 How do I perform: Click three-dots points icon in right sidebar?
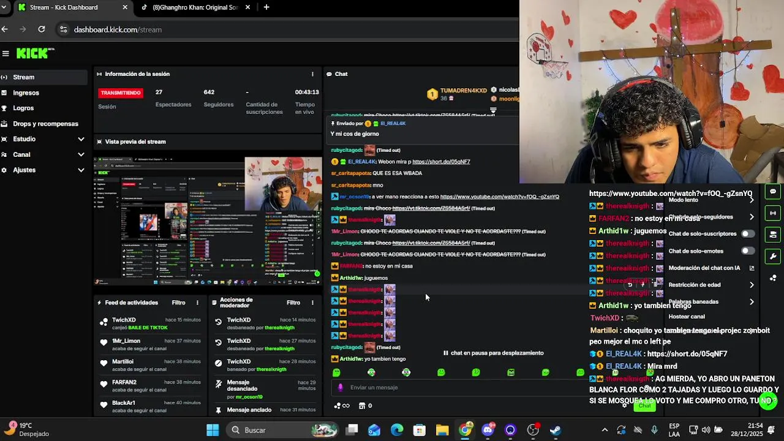click(x=773, y=278)
